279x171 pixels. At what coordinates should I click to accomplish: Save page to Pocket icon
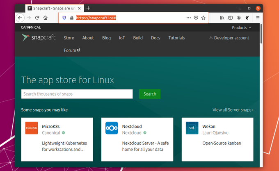(196, 18)
